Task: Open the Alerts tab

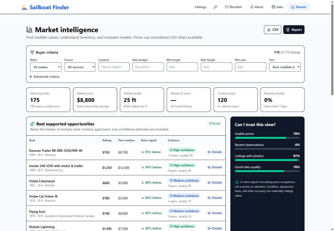Action: [x=257, y=7]
